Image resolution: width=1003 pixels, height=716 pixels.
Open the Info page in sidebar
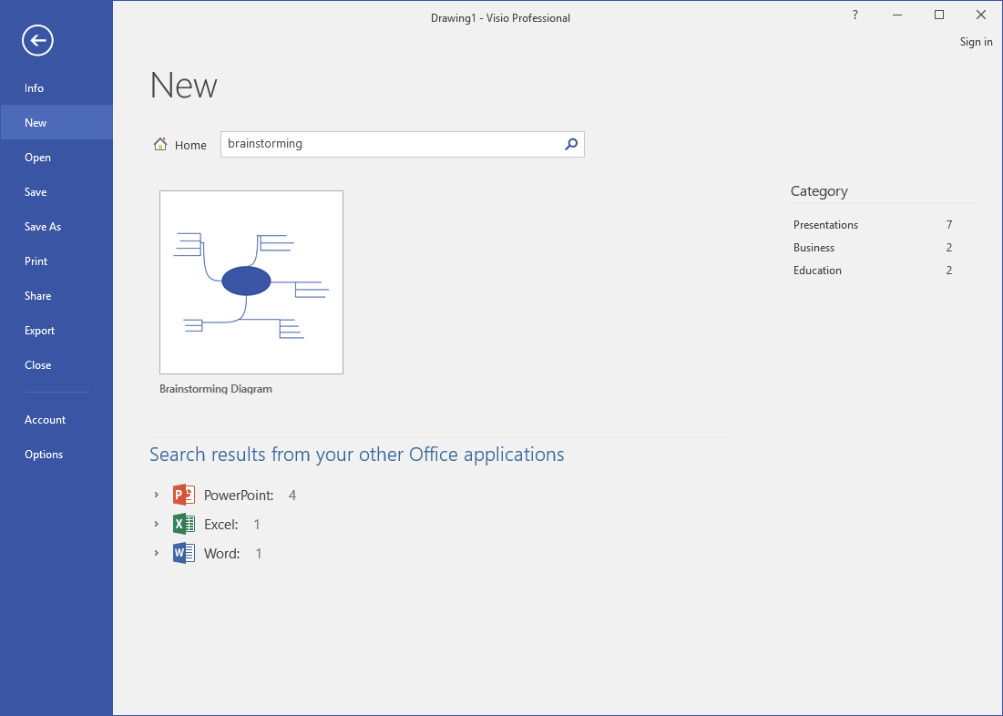tap(35, 88)
